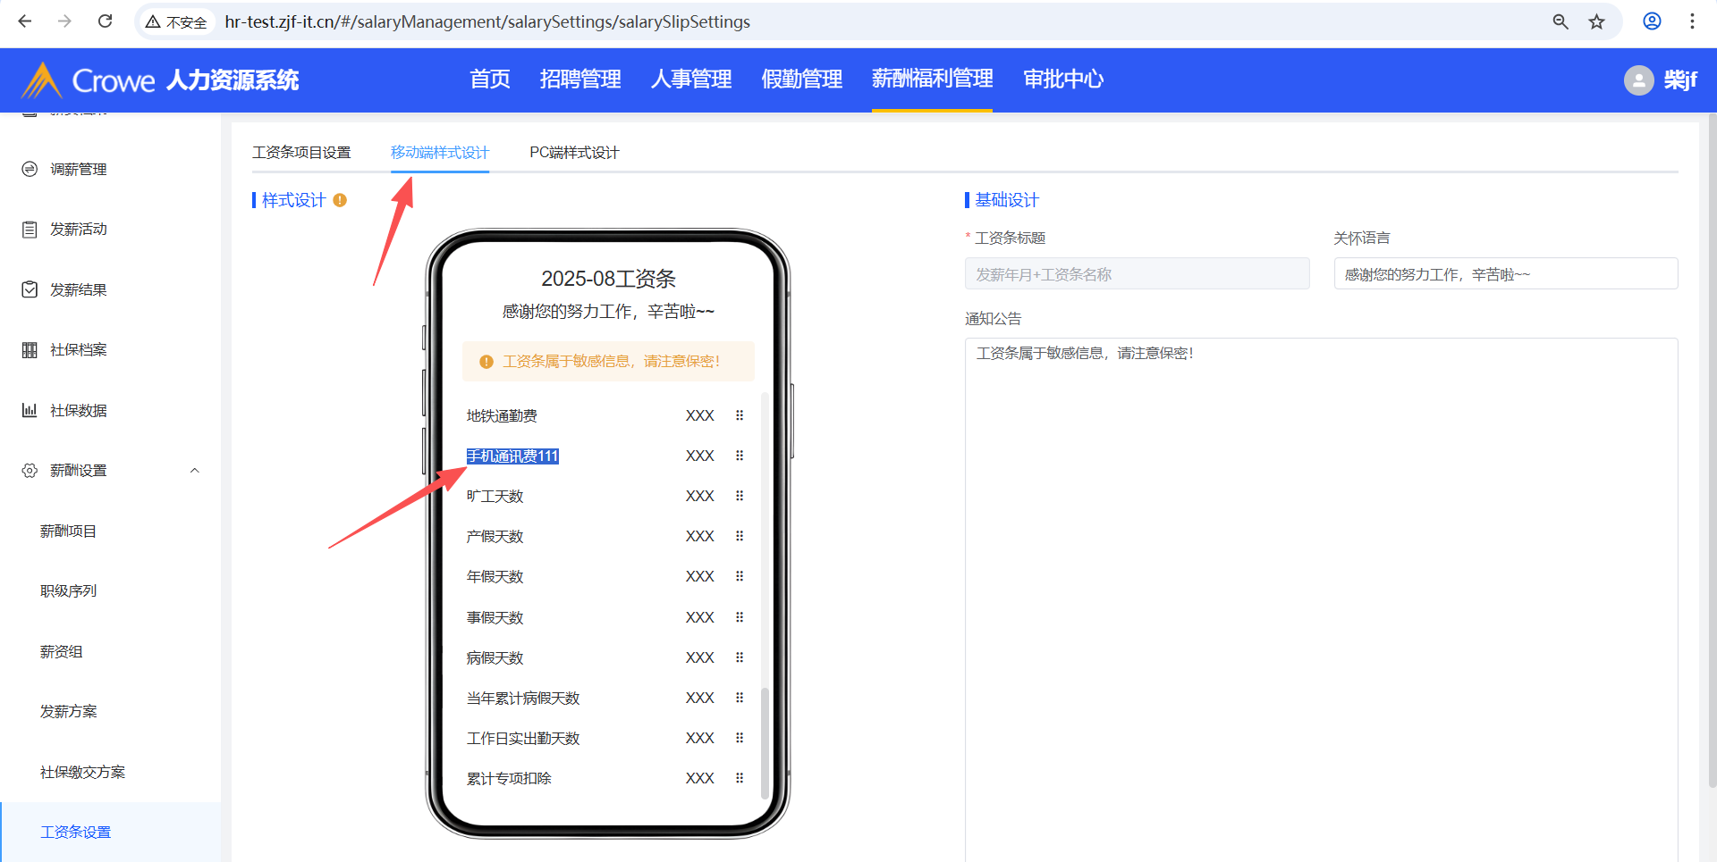Click the user avatar icon

pos(1638,80)
